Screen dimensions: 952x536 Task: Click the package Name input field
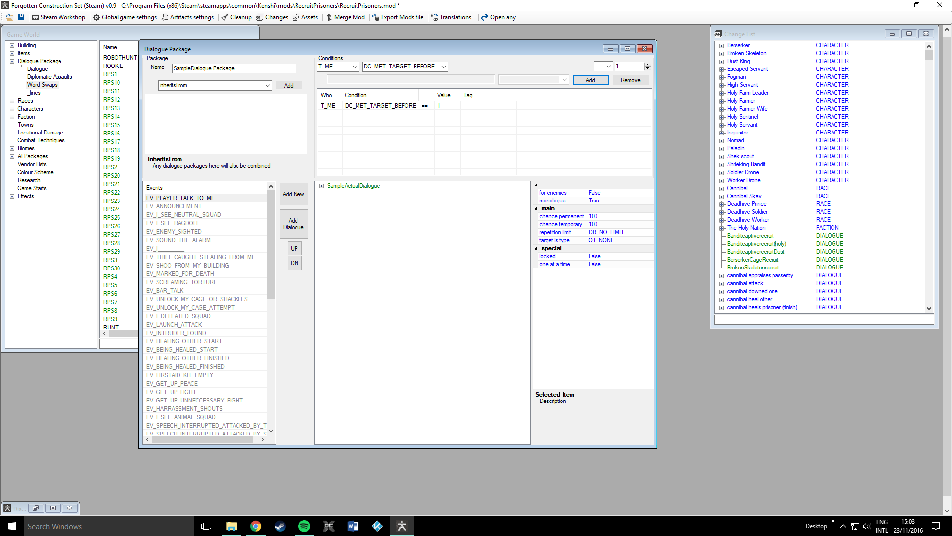[234, 68]
